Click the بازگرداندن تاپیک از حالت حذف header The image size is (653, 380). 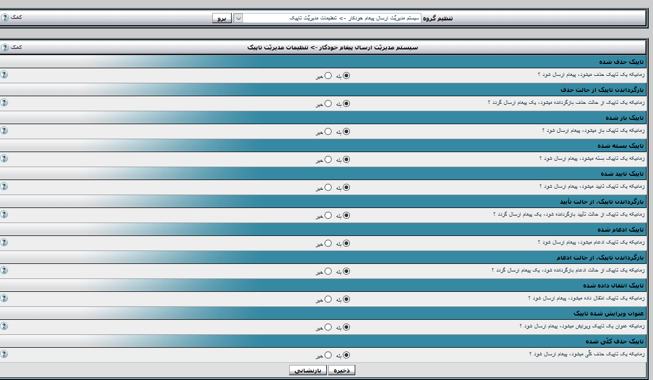(602, 90)
